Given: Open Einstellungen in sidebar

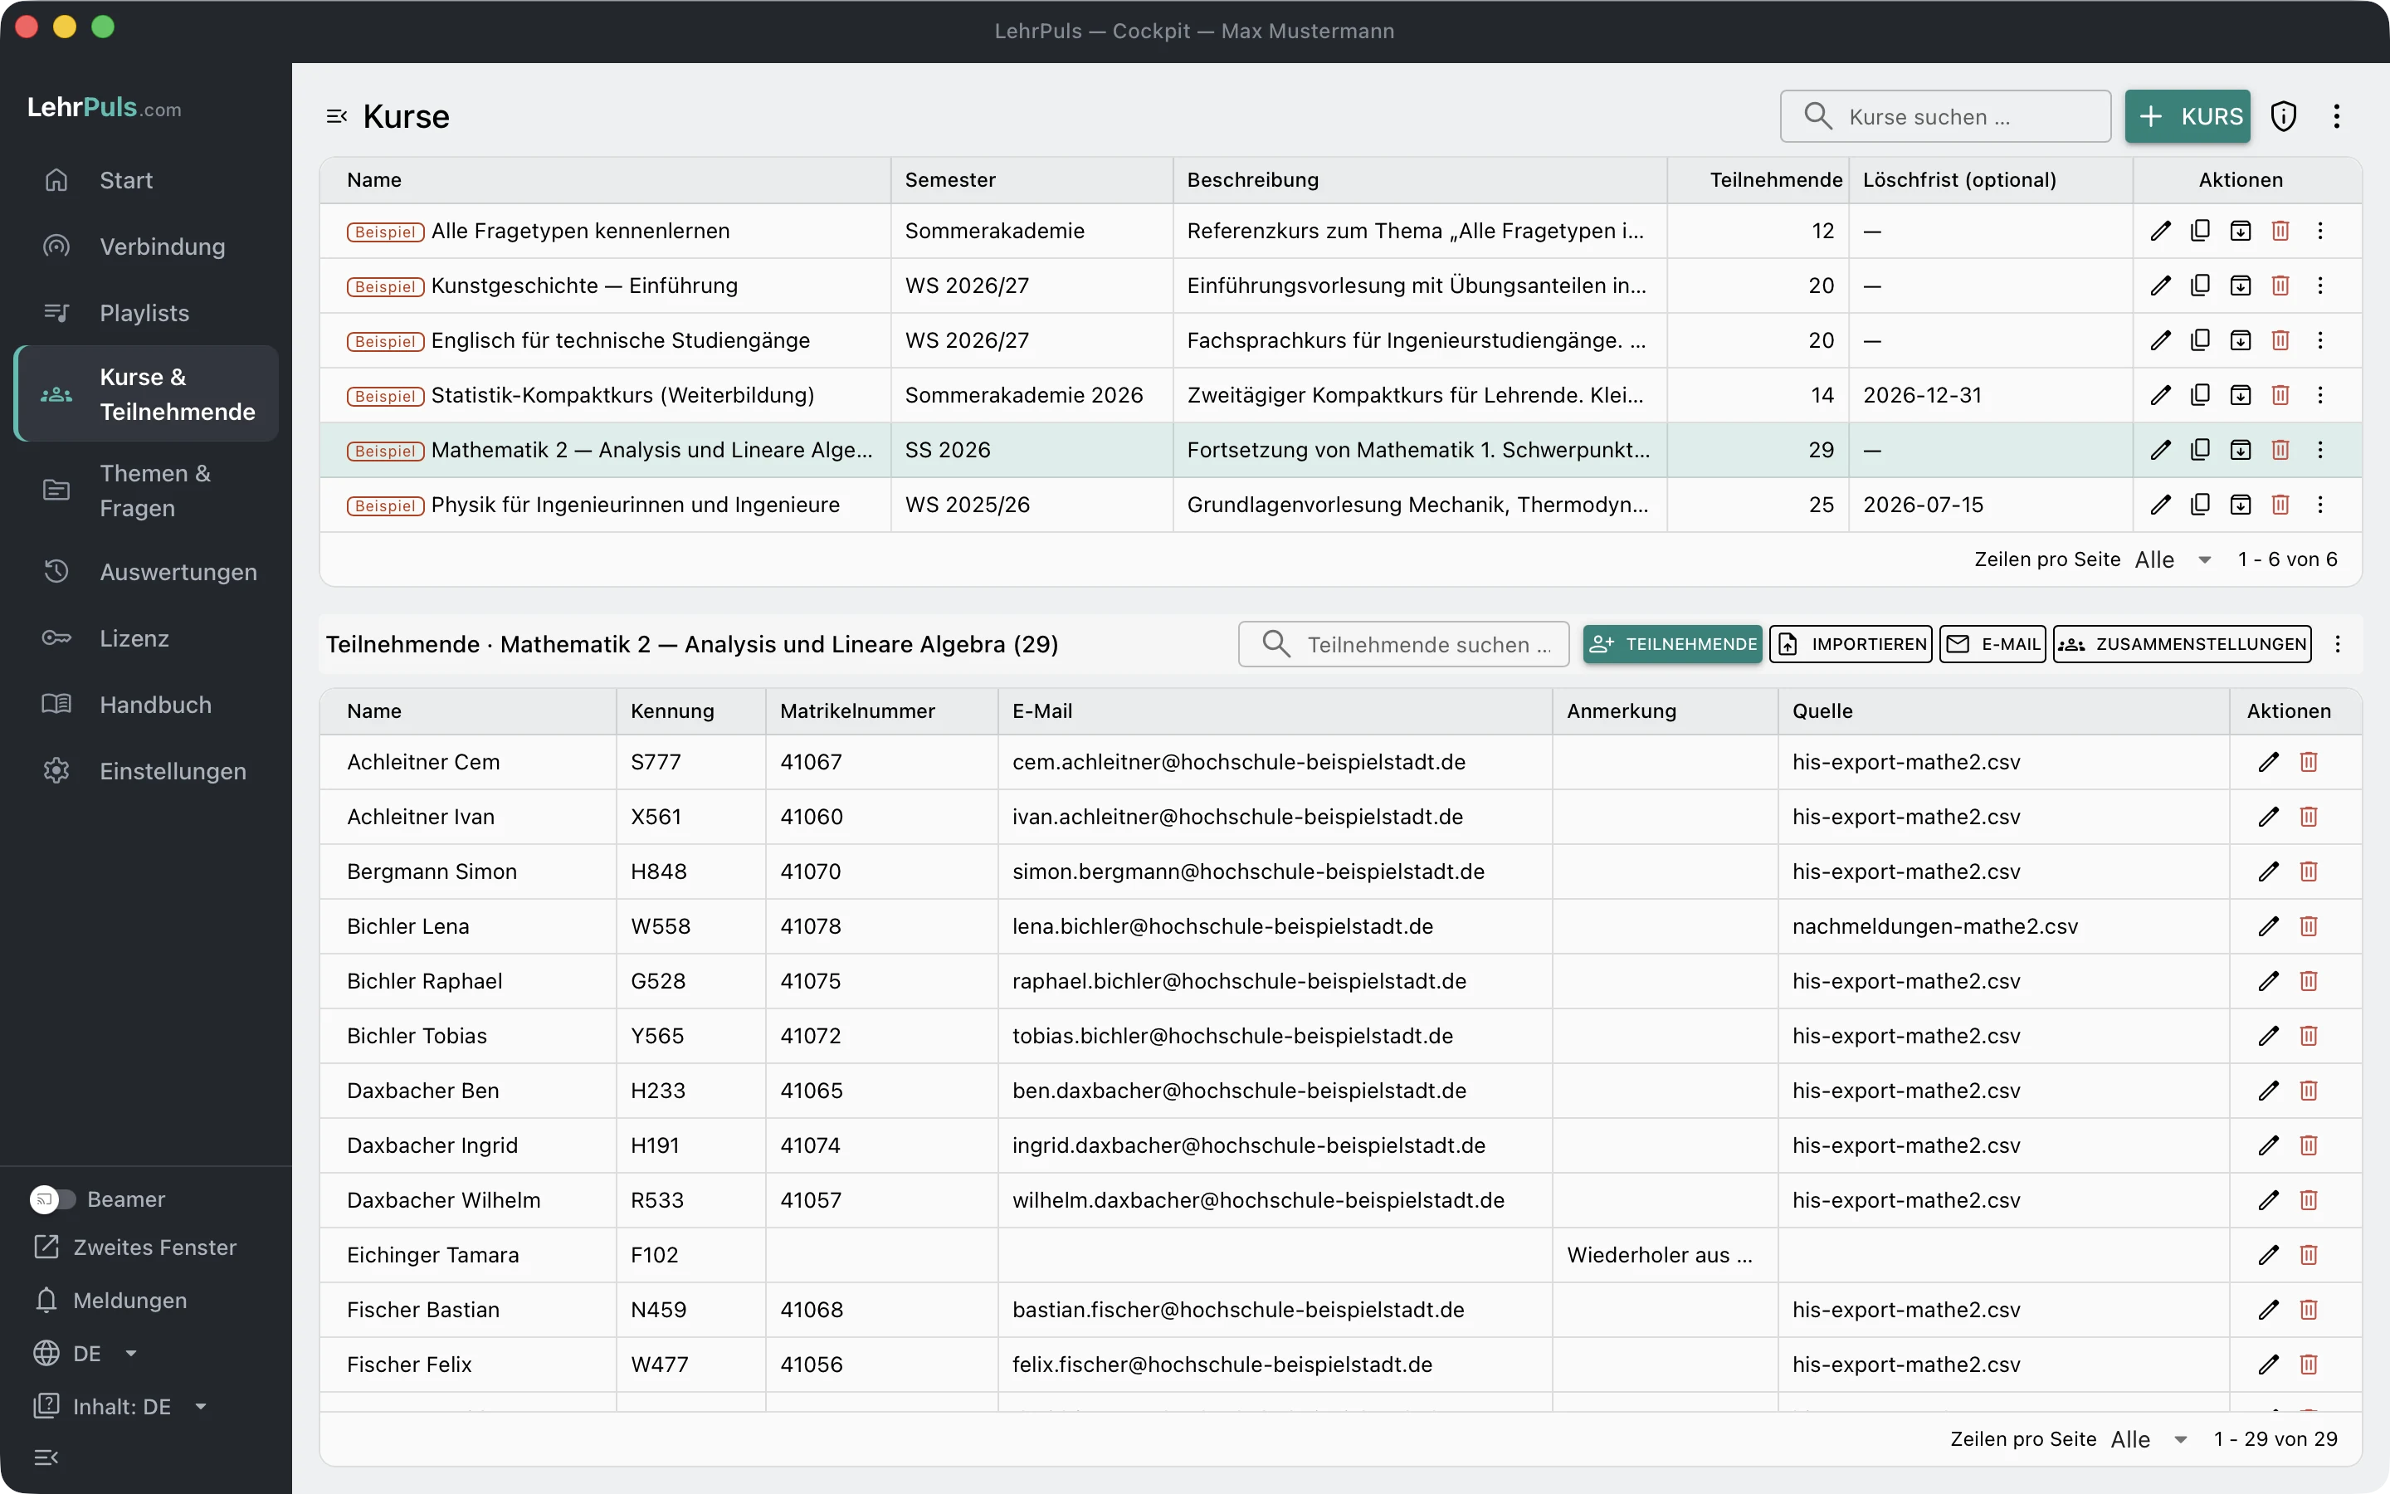Looking at the screenshot, I should pos(146,772).
